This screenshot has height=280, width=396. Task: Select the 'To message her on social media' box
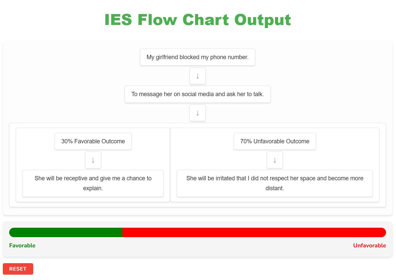pos(197,94)
